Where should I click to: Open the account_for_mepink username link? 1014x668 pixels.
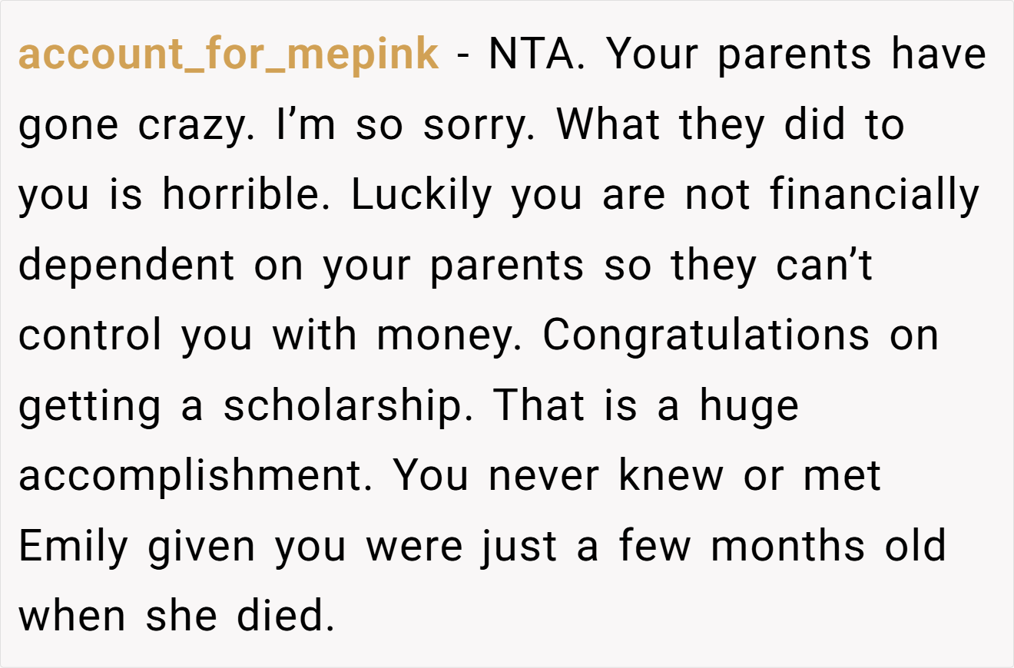[x=229, y=55]
